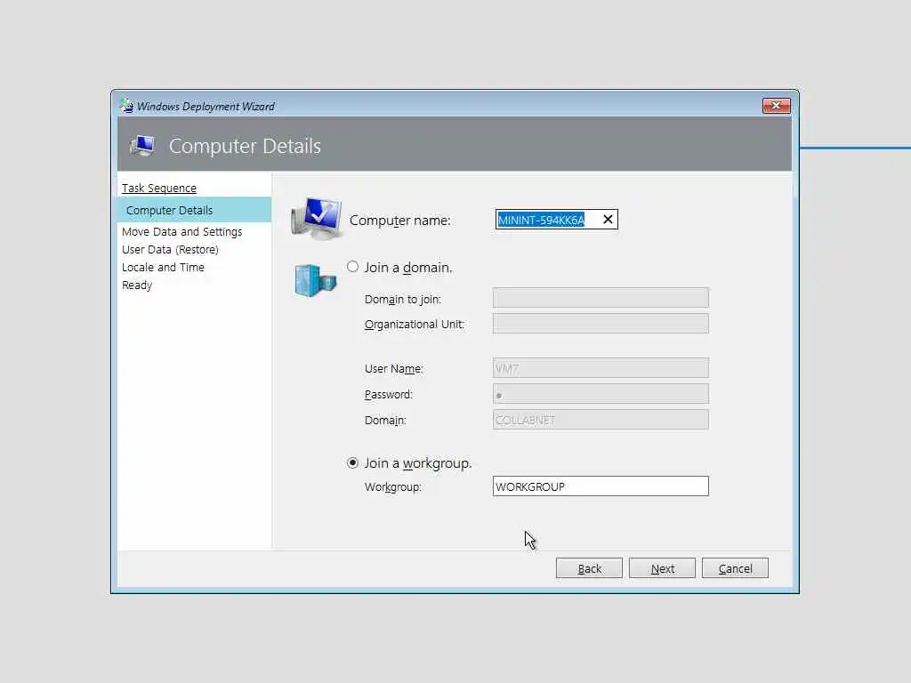Viewport: 911px width, 683px height.
Task: Click the User Name label
Action: pyautogui.click(x=393, y=369)
